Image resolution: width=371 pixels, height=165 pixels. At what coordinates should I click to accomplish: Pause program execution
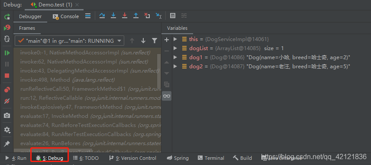[7, 64]
